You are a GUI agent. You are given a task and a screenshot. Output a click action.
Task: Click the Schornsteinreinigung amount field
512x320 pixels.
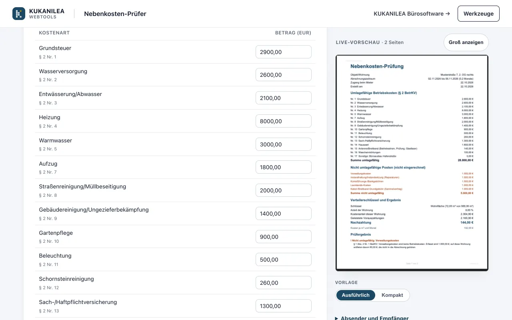(284, 283)
